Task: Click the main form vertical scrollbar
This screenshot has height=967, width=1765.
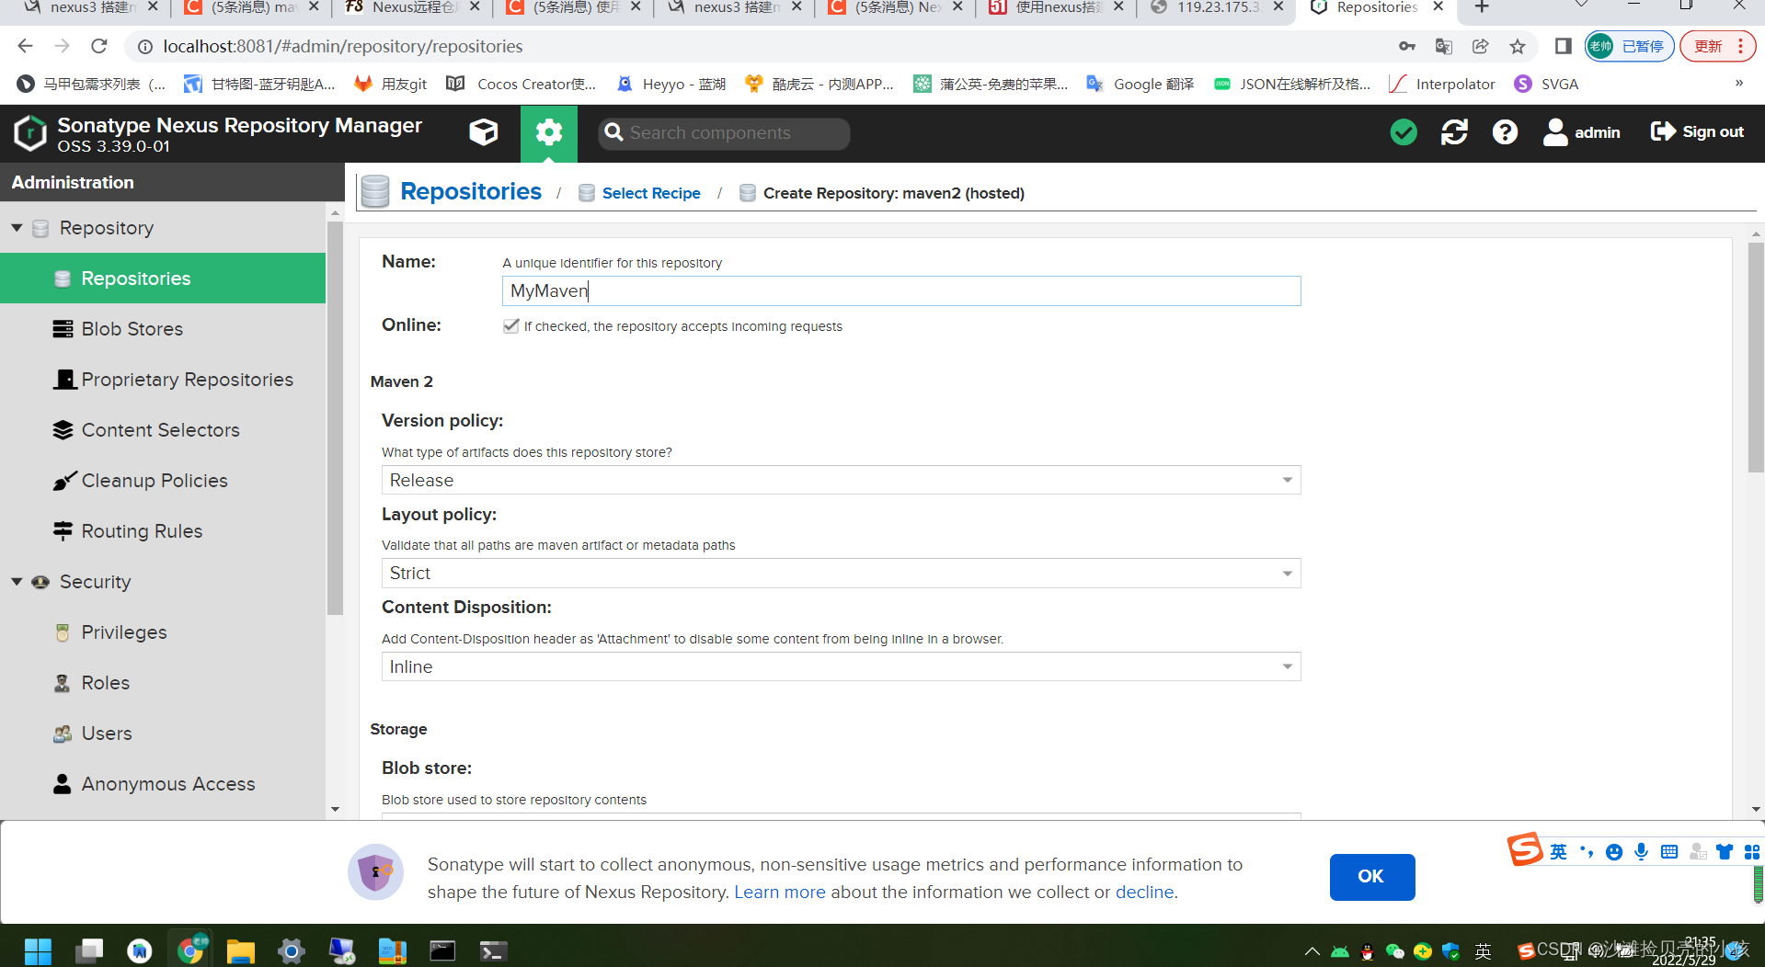Action: (1756, 358)
